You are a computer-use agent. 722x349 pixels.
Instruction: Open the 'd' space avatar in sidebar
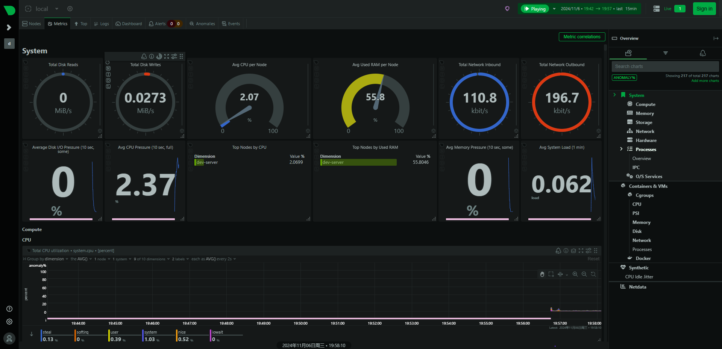click(9, 44)
